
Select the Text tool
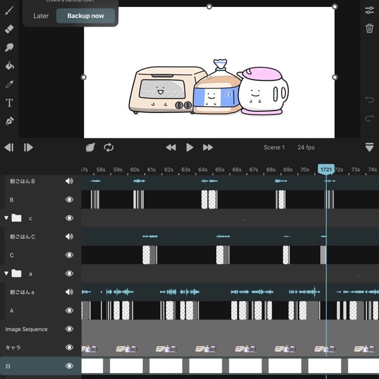coord(9,102)
